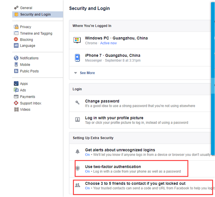
Task: Select the iPhone 7 Guangzhou session entry
Action: (x=113, y=56)
